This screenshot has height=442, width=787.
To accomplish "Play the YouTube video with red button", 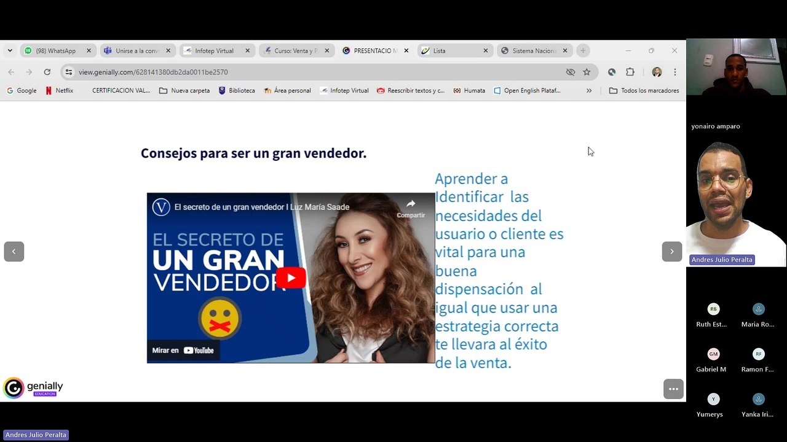I will tap(290, 277).
